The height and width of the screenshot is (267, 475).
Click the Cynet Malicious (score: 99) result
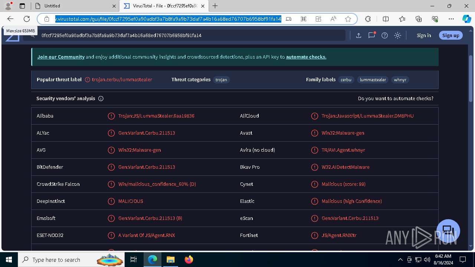[x=344, y=184]
